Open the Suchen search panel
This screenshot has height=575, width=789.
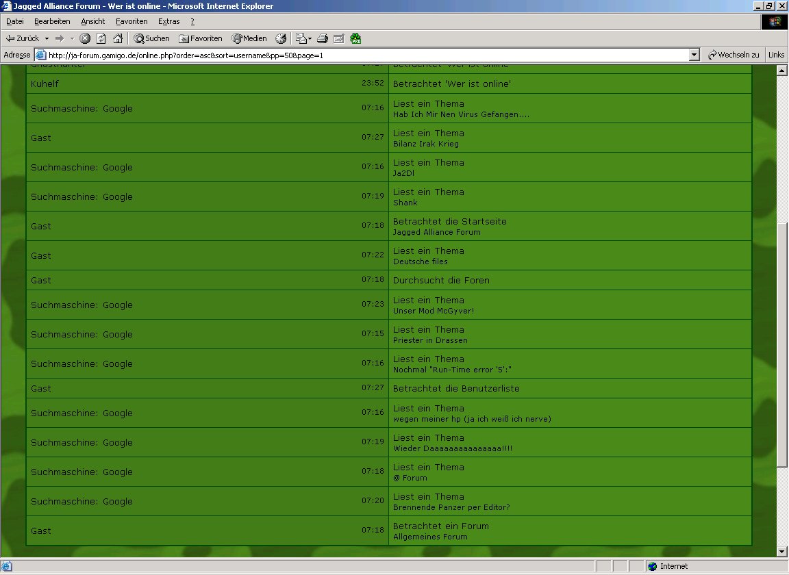[x=151, y=39]
